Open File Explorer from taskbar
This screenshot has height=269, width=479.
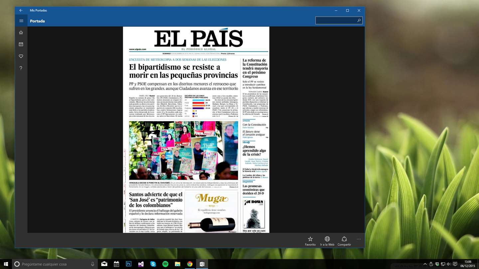(x=178, y=264)
